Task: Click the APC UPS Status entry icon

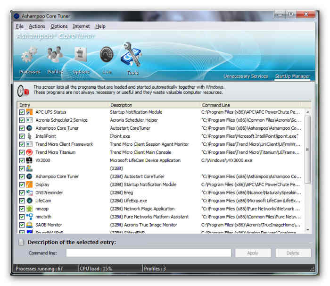Action: [x=29, y=112]
